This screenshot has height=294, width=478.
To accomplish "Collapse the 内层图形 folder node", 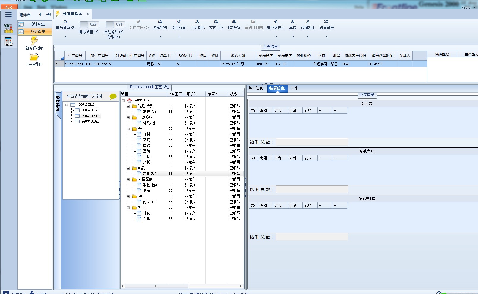I will [128, 179].
